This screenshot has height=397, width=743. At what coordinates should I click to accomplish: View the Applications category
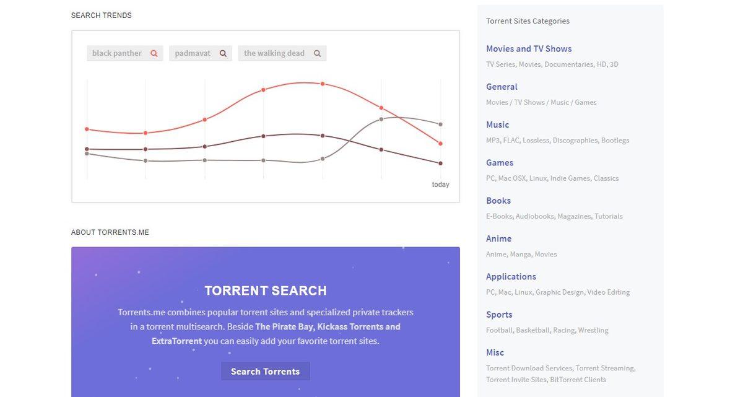[511, 277]
